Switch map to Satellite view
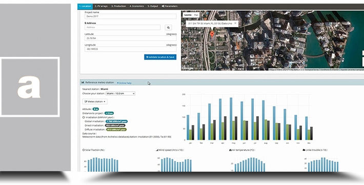This screenshot has height=185, width=364. pos(188,15)
